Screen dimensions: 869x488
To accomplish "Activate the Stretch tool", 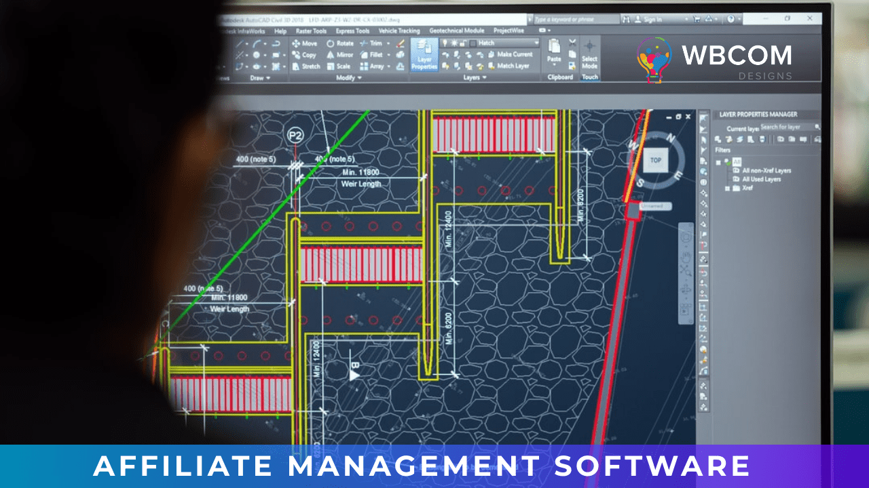I will (x=306, y=66).
